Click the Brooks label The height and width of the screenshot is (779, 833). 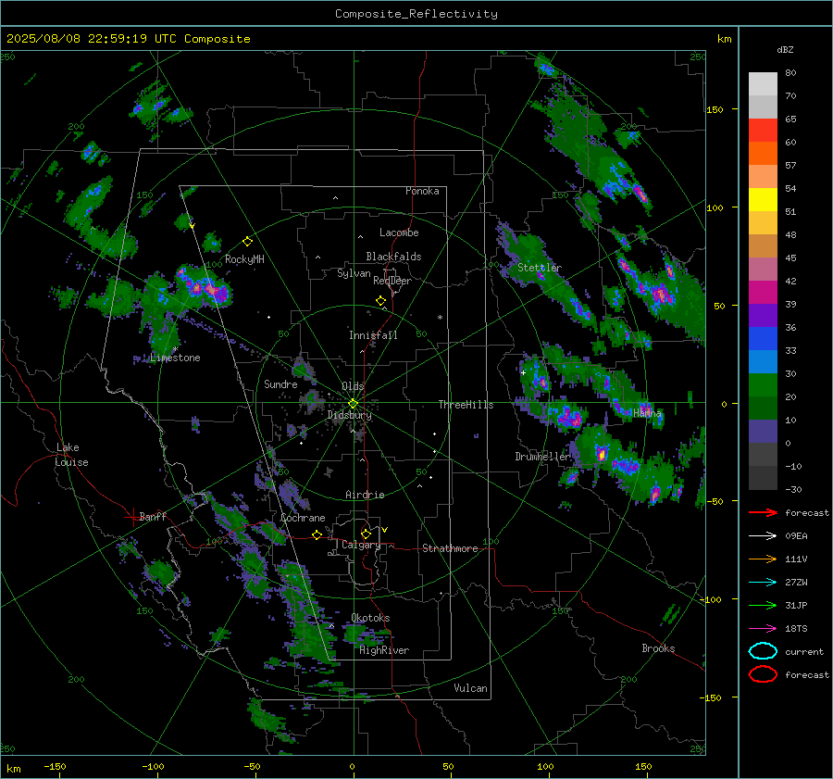(x=658, y=648)
